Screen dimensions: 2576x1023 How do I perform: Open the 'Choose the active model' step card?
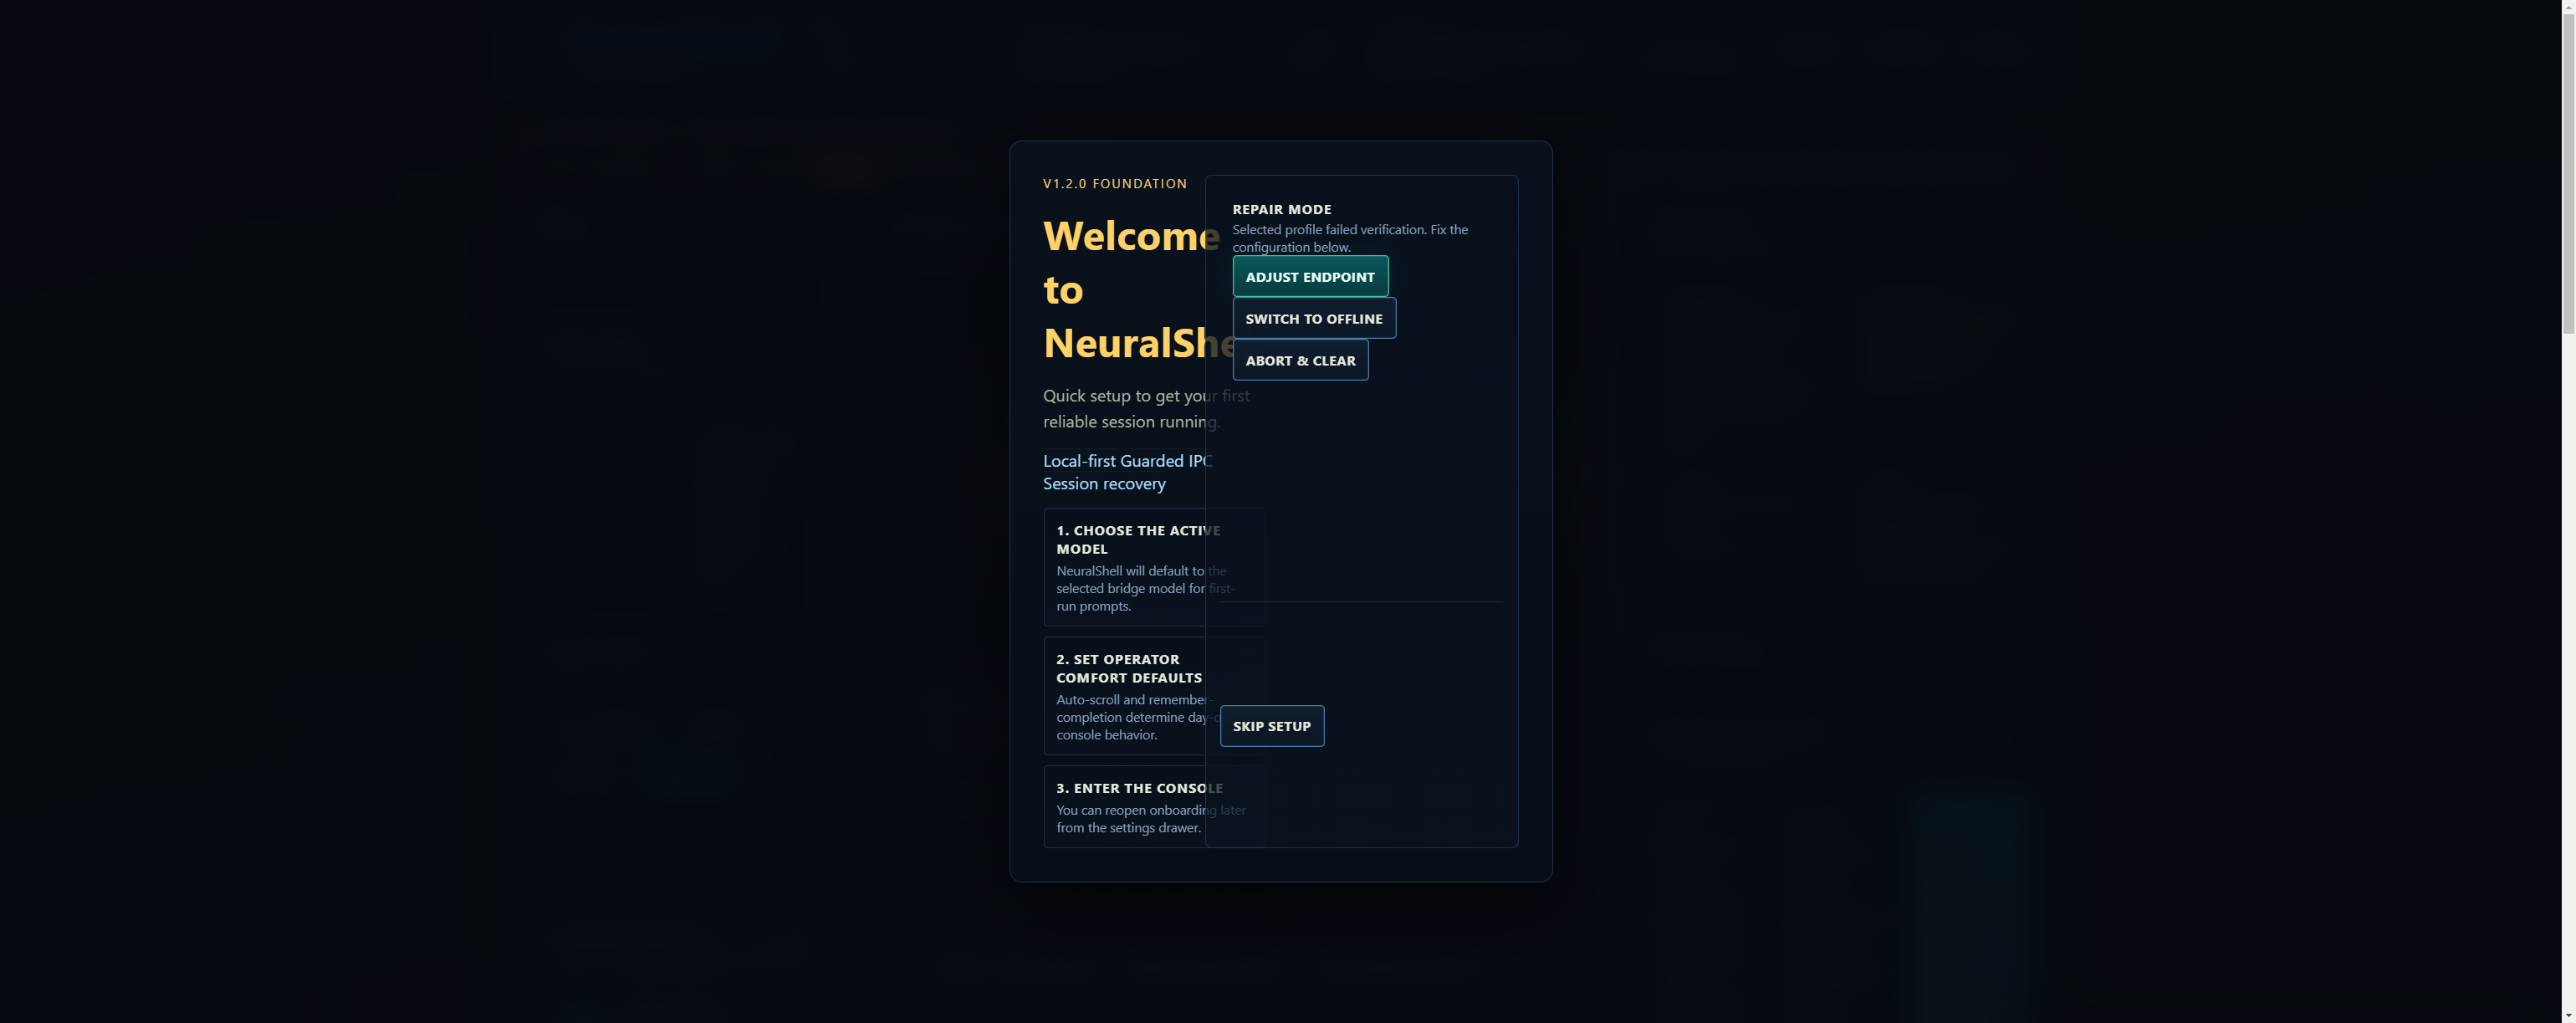[1154, 567]
